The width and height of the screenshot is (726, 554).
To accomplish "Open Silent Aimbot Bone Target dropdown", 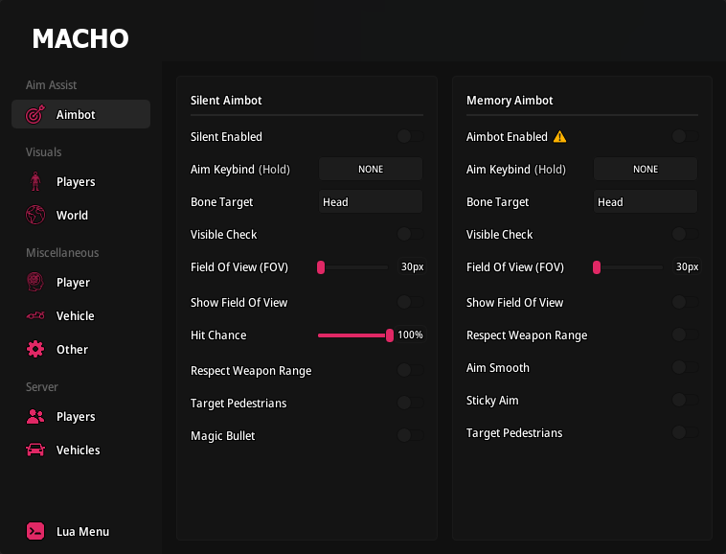I will (x=370, y=202).
